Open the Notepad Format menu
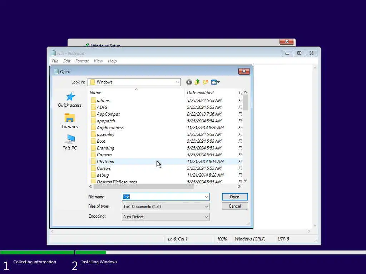This screenshot has width=366, height=274. point(82,61)
